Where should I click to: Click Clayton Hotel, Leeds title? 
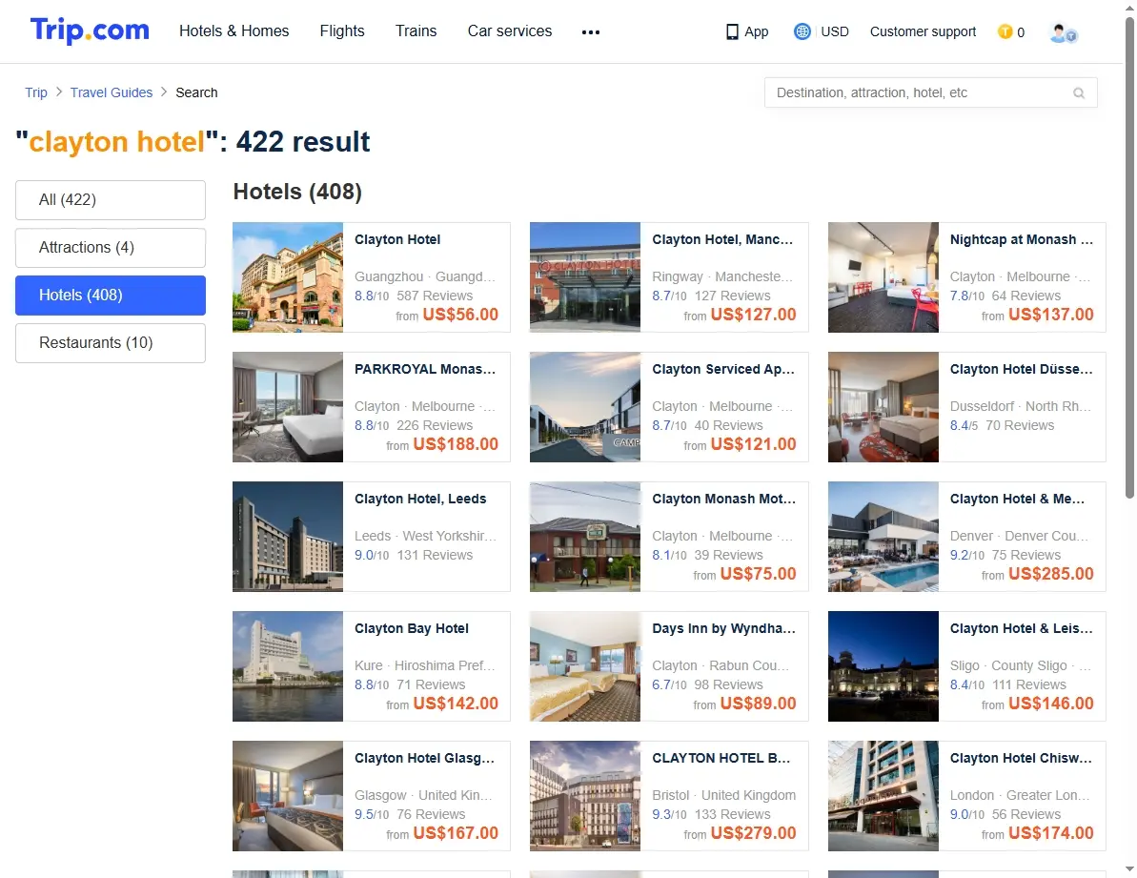click(420, 500)
